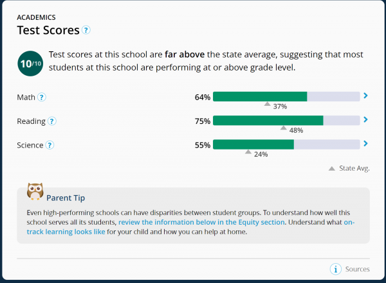386x283 pixels.
Task: Click the Math 64% progress bar
Action: [286, 96]
